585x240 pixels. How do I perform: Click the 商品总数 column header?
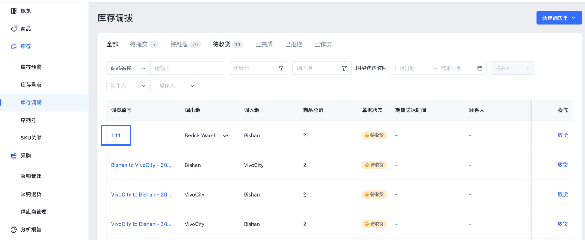313,110
